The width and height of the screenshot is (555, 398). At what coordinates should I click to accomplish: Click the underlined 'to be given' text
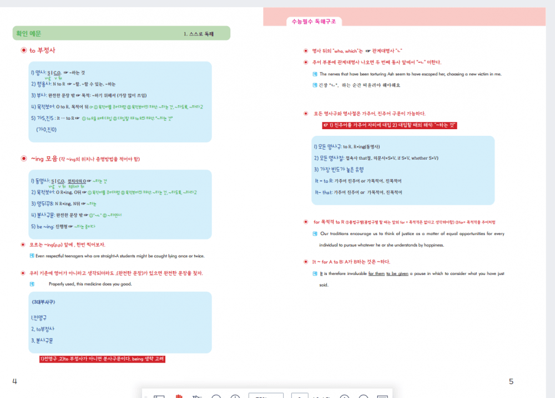point(397,273)
